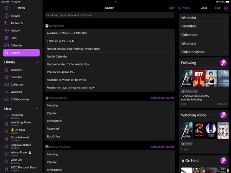Click the Browse sidebar icon
This screenshot has height=173, width=231.
pos(6,15)
